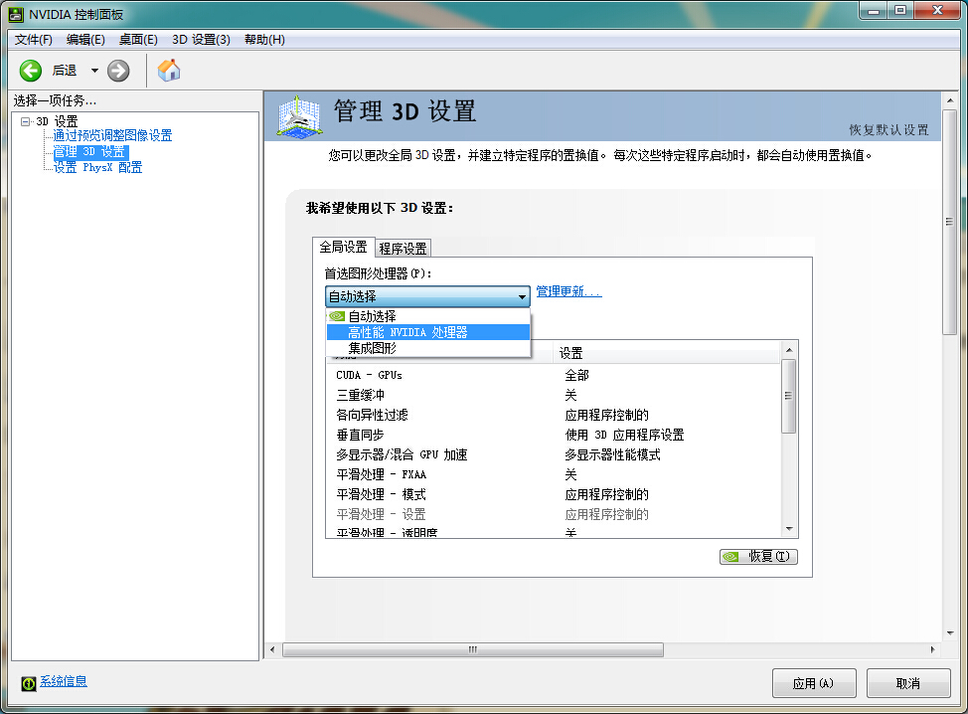Click the 多显示器性能模式 value
This screenshot has height=714, width=968.
(612, 454)
